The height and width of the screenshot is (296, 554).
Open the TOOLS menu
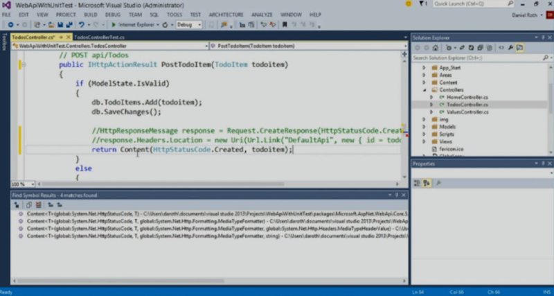click(175, 15)
